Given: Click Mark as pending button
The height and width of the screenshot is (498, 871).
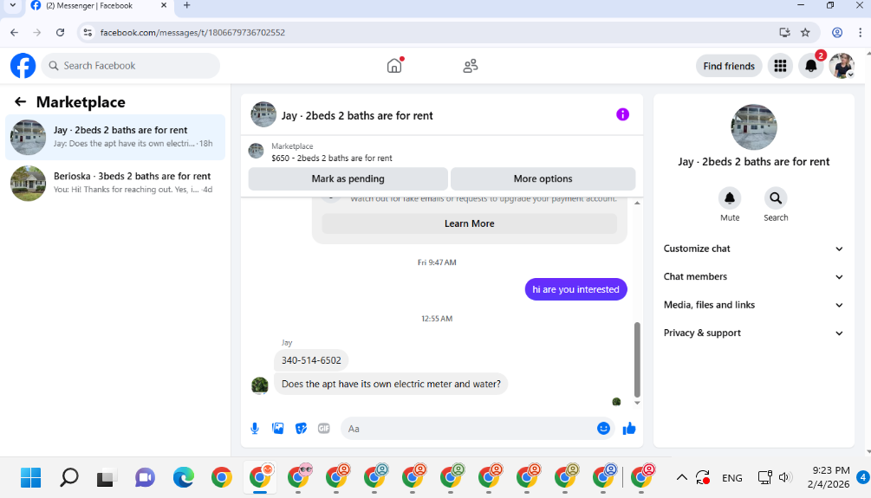Looking at the screenshot, I should tap(348, 178).
